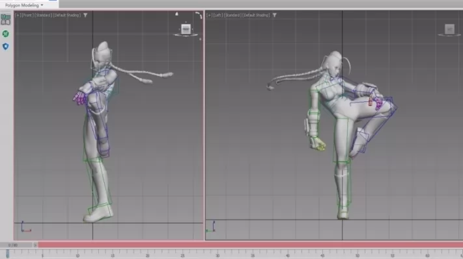The image size is (463, 259).
Task: Click the blue shield icon in left sidebar
Action: point(6,46)
